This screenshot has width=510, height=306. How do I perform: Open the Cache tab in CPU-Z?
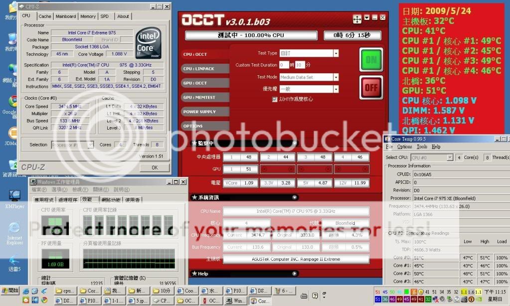[44, 16]
